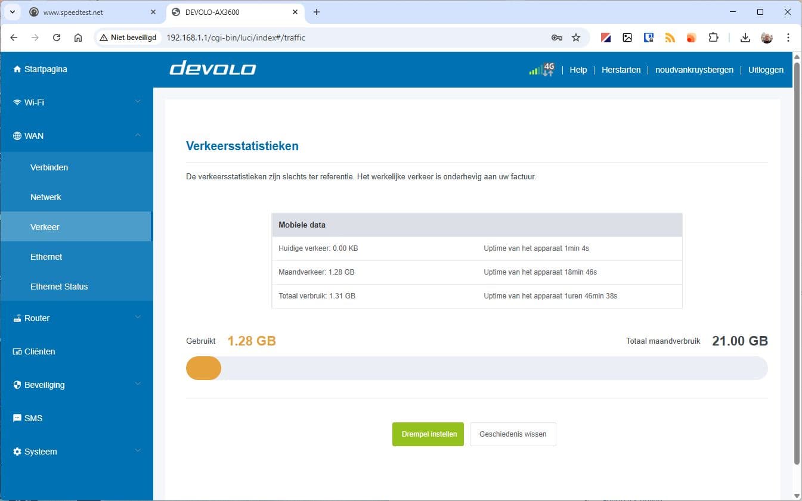Click the Startpagina home icon
This screenshot has height=501, width=802.
(x=17, y=69)
